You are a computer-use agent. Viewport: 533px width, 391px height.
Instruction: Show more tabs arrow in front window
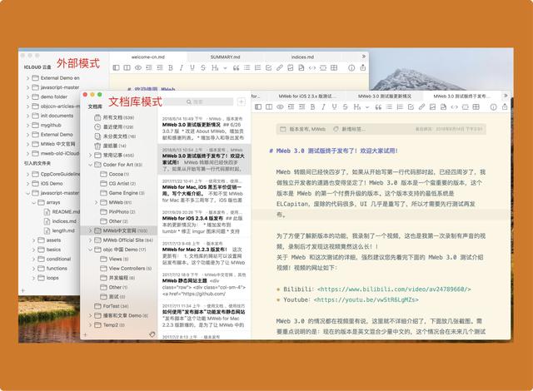506,96
